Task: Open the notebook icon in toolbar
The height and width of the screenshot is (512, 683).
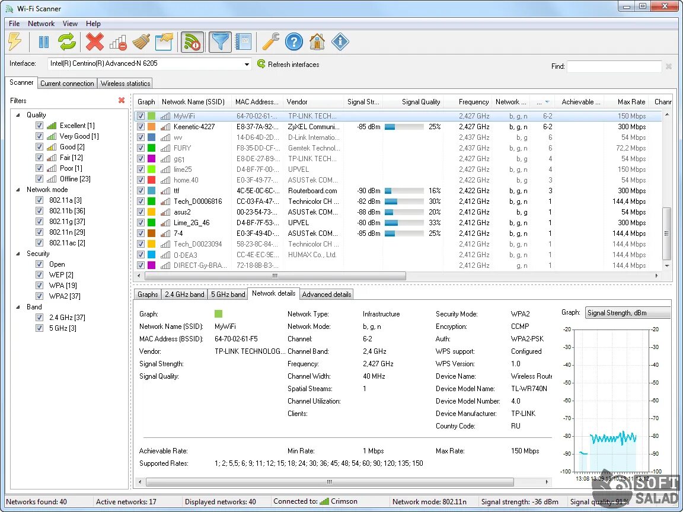Action: click(243, 42)
